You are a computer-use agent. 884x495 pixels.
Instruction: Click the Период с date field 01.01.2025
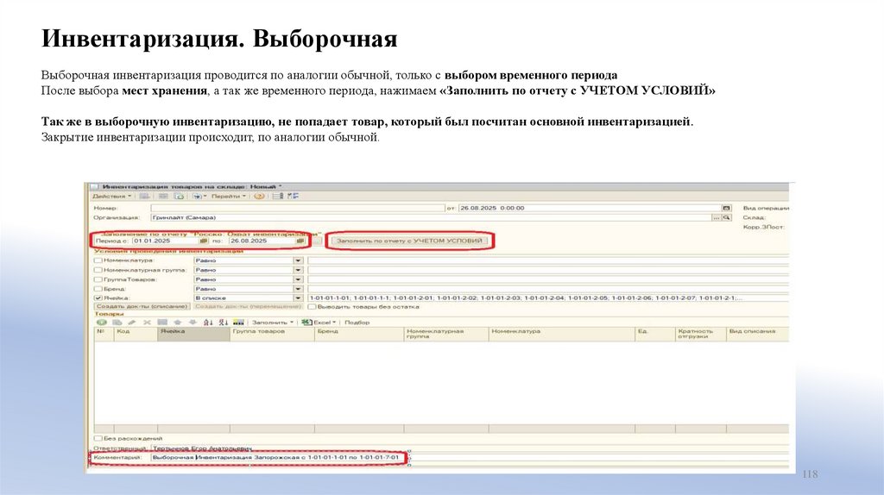pyautogui.click(x=165, y=241)
